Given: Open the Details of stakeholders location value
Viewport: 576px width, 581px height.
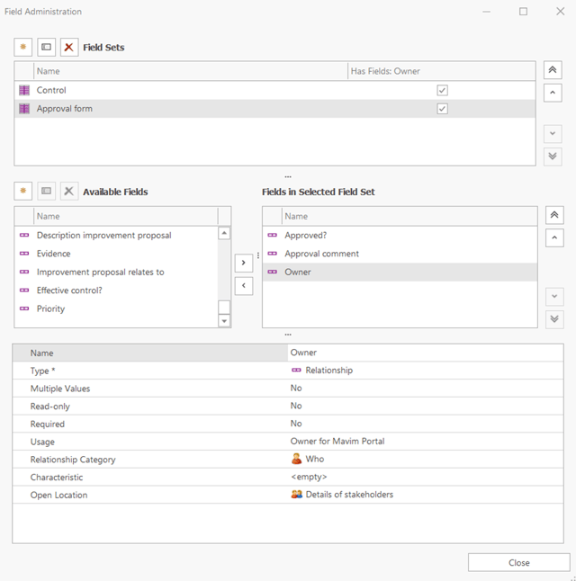Looking at the screenshot, I should [348, 495].
